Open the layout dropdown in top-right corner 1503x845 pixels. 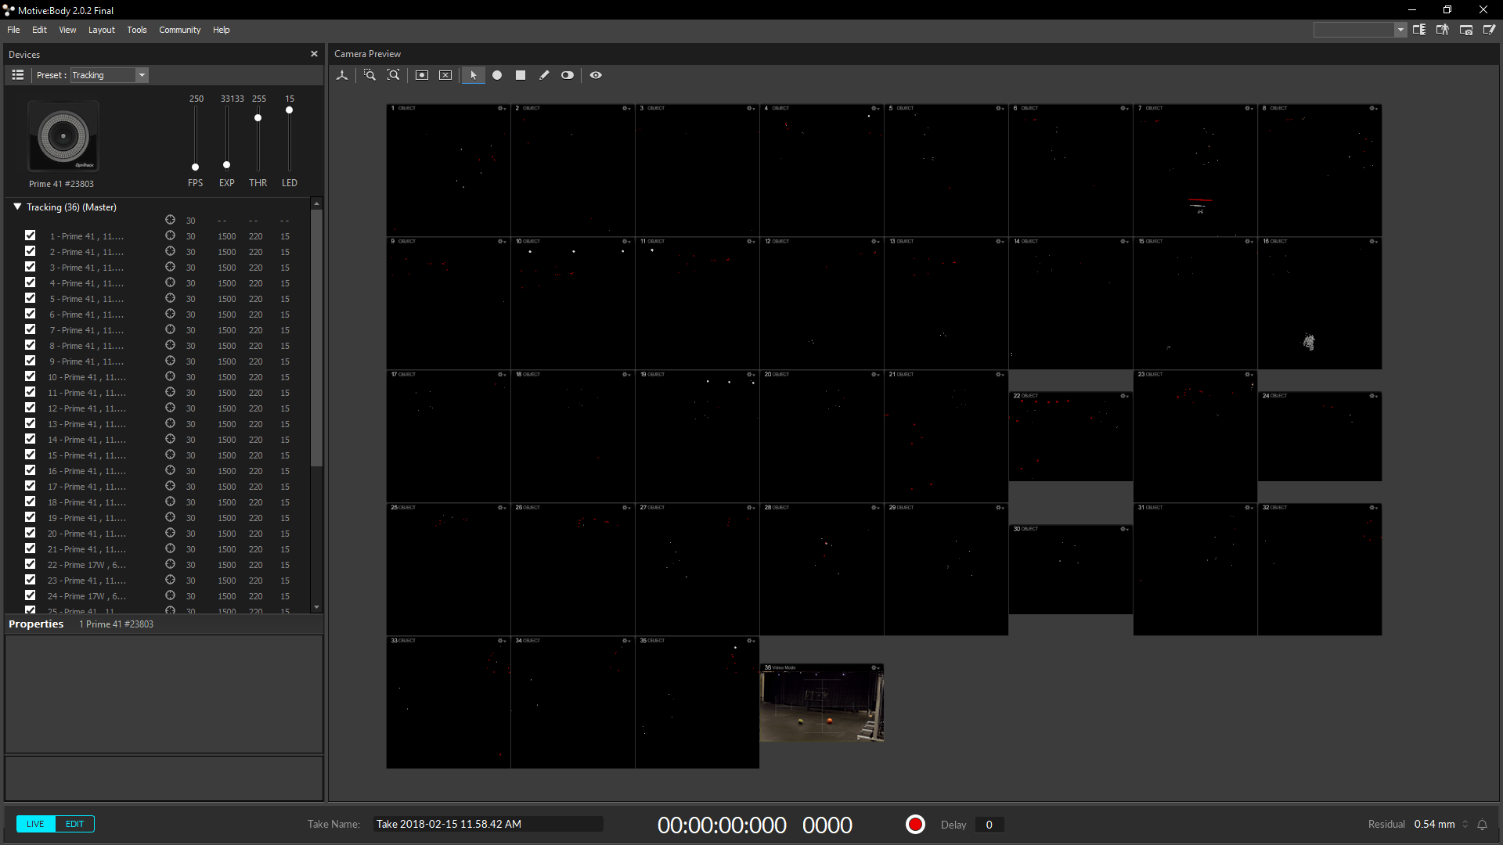point(1400,30)
